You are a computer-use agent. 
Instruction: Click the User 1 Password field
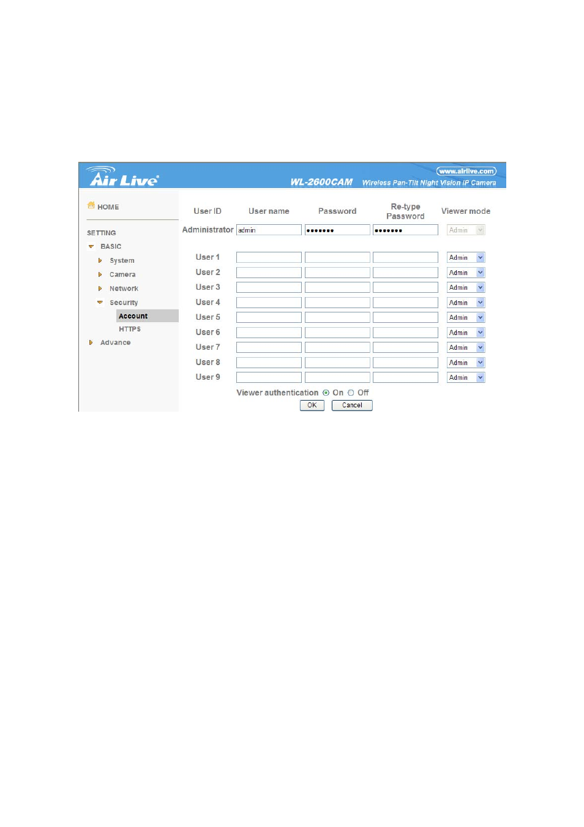[337, 257]
